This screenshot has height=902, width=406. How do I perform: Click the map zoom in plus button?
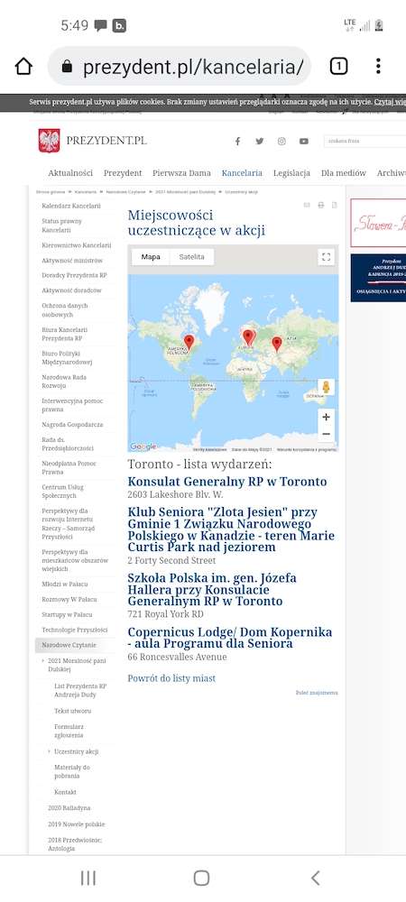pyautogui.click(x=326, y=417)
